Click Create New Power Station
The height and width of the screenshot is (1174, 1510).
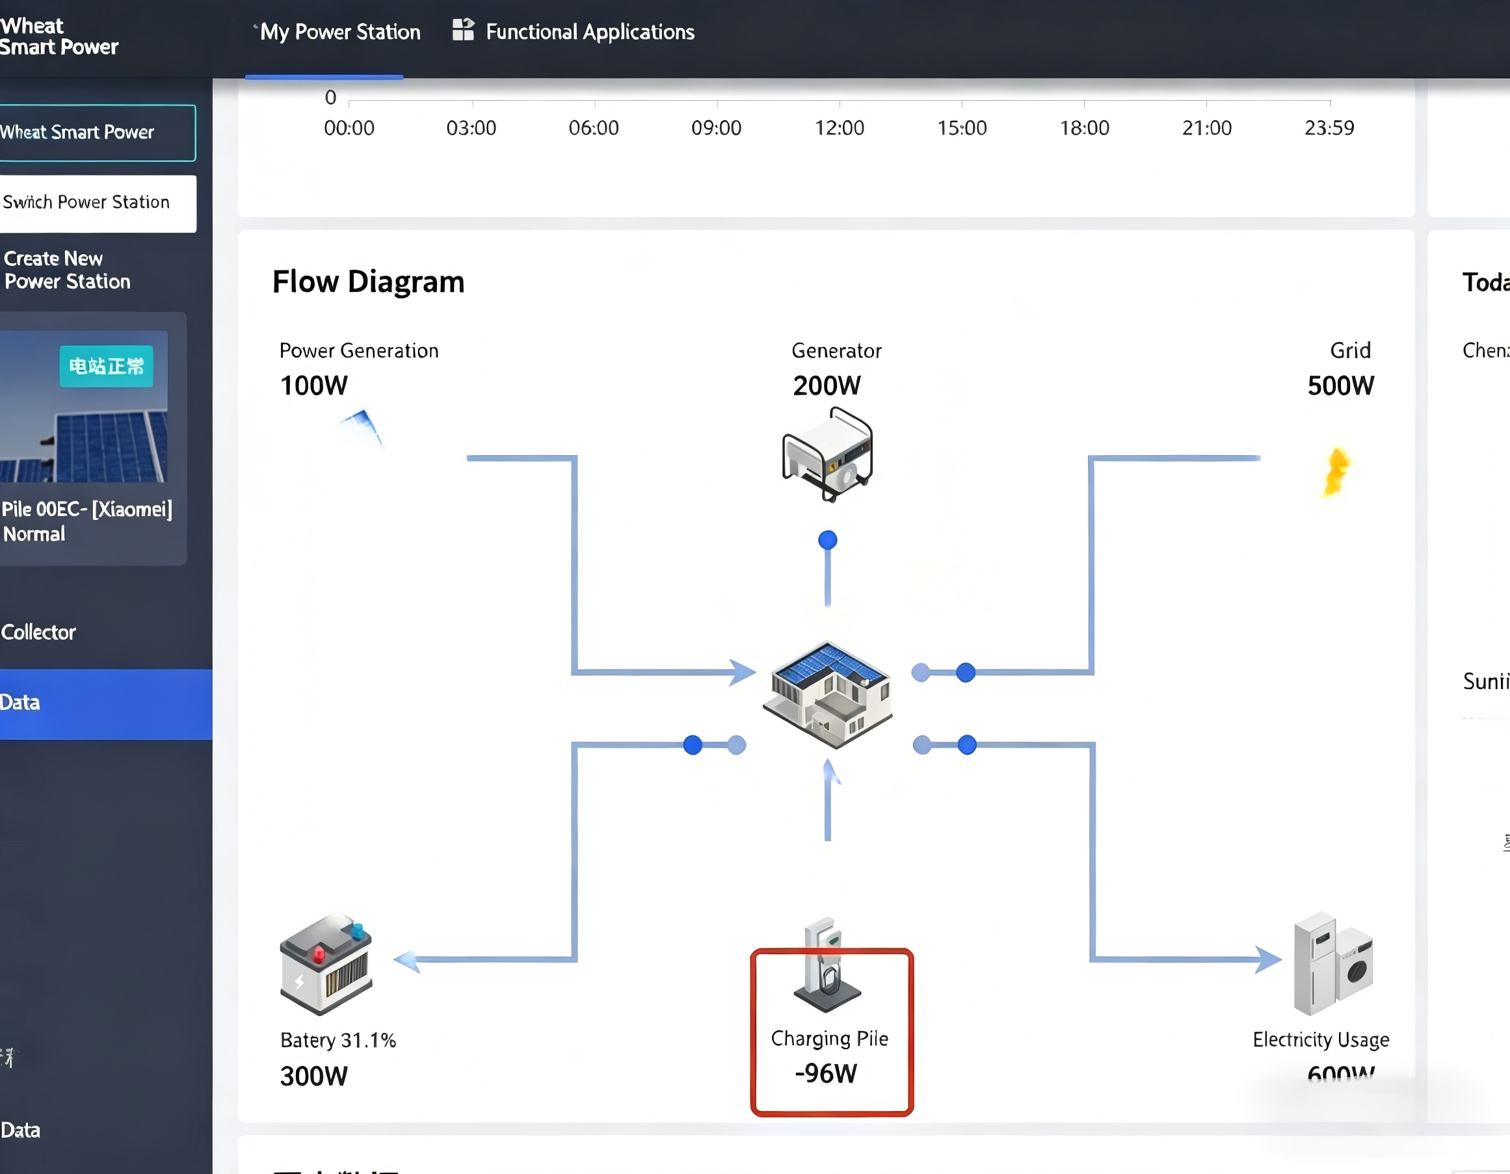coord(67,270)
